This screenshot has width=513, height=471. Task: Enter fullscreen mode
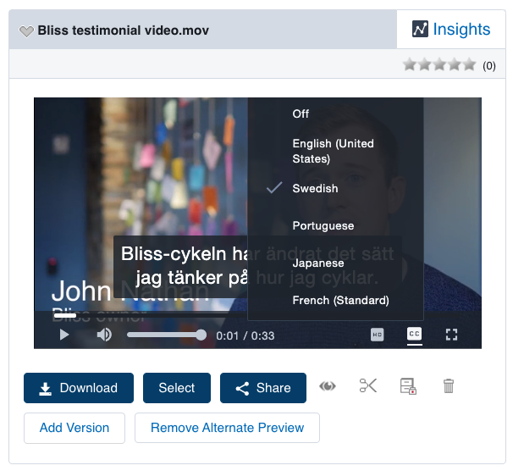451,335
